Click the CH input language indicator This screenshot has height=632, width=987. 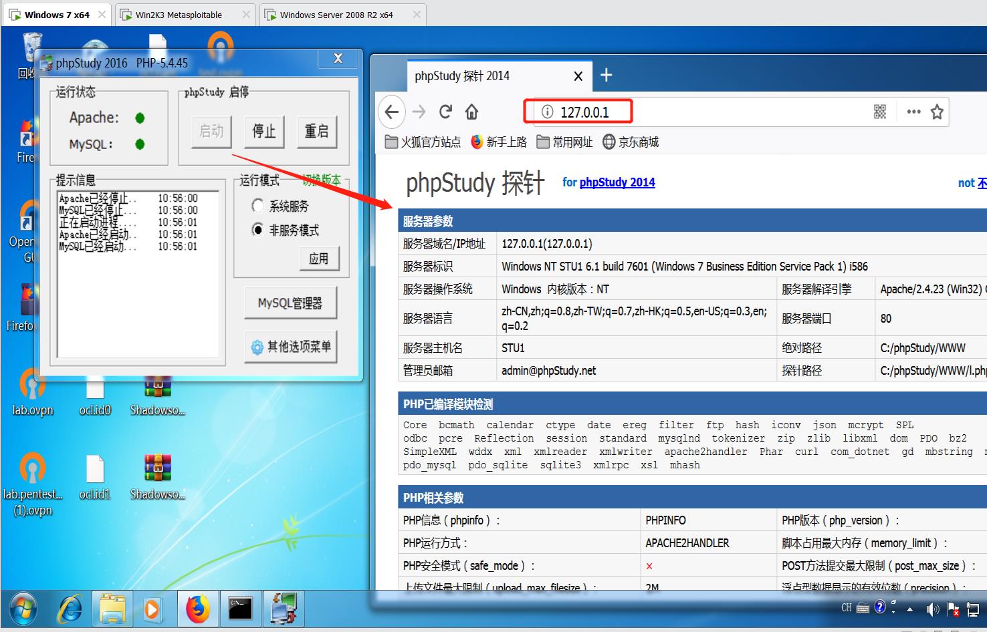point(847,608)
